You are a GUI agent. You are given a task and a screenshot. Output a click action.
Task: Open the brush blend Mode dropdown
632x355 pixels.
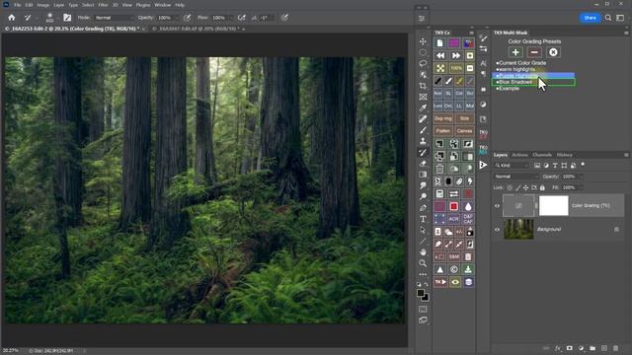click(115, 18)
